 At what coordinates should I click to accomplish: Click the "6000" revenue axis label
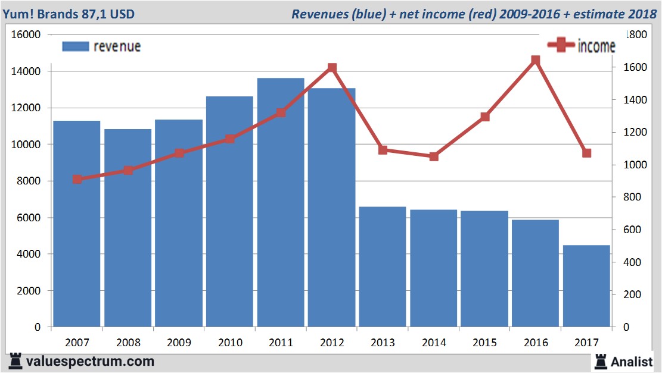[29, 218]
